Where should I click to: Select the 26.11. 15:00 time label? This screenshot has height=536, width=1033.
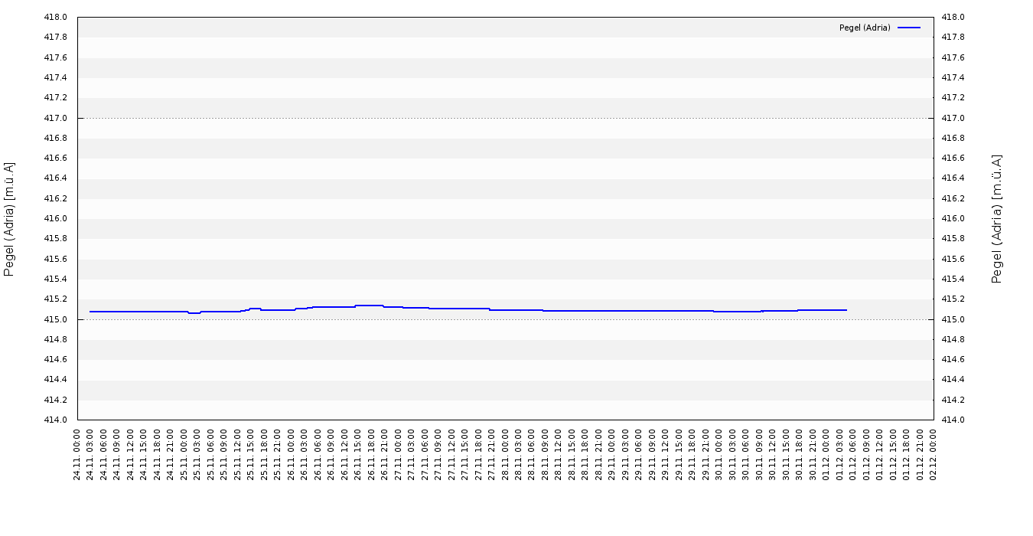point(358,455)
